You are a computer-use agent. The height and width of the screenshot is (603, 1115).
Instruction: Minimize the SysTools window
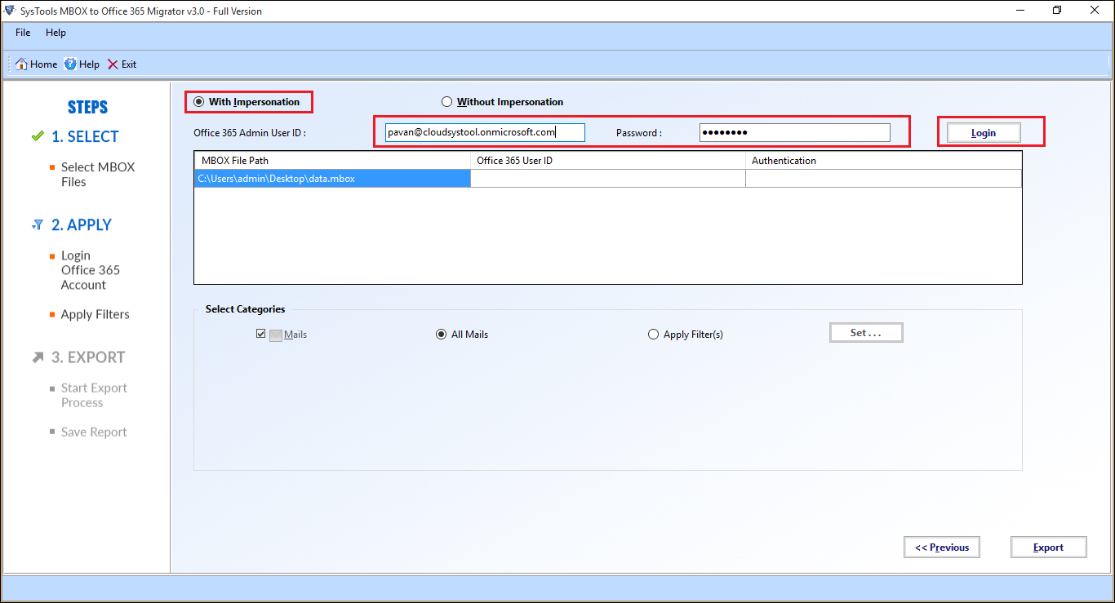[x=1021, y=11]
